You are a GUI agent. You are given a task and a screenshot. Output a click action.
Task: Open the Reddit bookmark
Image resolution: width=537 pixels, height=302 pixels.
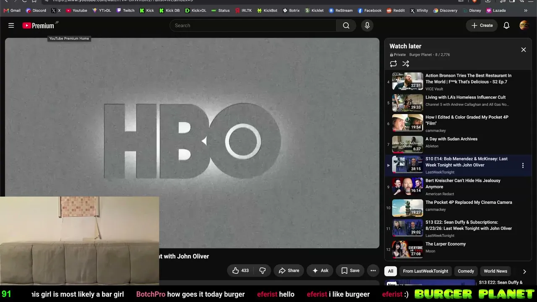point(396,10)
